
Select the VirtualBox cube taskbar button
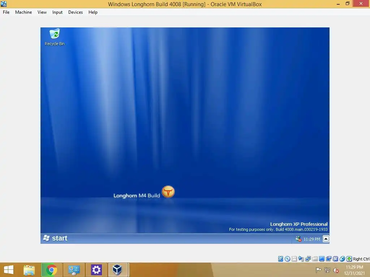[119, 270]
